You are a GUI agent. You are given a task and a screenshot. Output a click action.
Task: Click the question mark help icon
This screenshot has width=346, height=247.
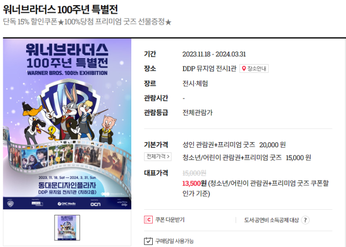coord(305,220)
